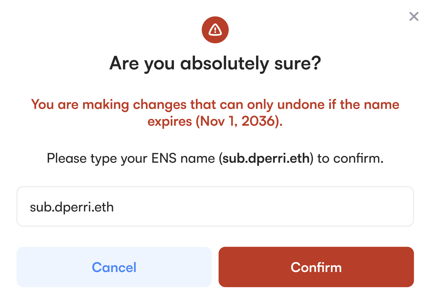The width and height of the screenshot is (430, 303).
Task: Click the bold sub.dperri.eth name in the instructions
Action: coord(266,159)
